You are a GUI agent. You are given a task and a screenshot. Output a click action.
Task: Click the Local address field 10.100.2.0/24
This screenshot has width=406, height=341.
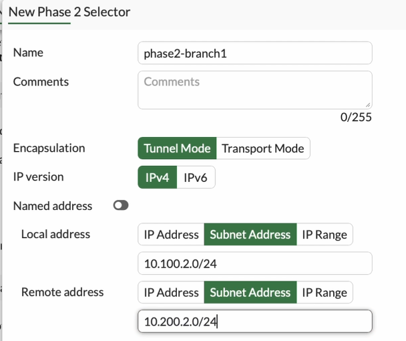[x=254, y=263]
